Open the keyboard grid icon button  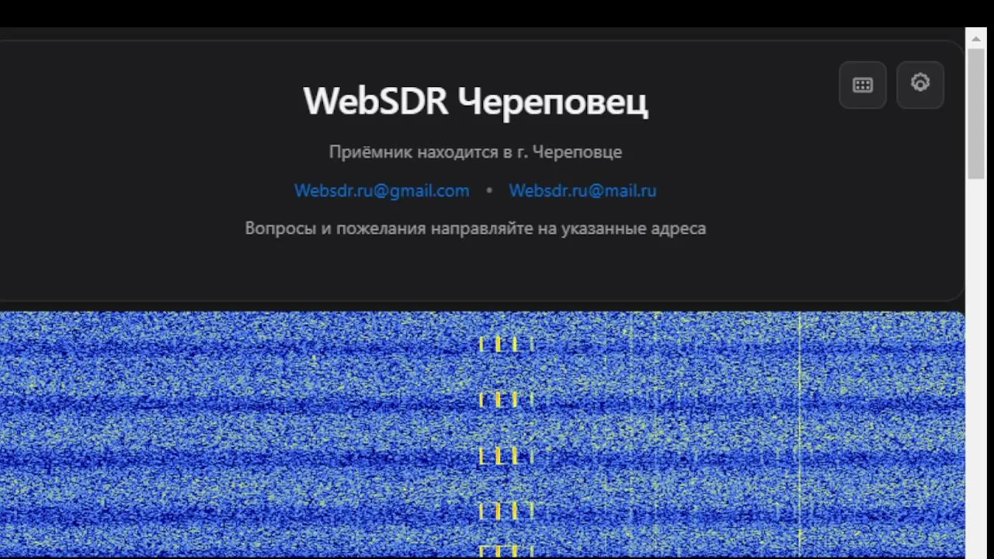863,85
